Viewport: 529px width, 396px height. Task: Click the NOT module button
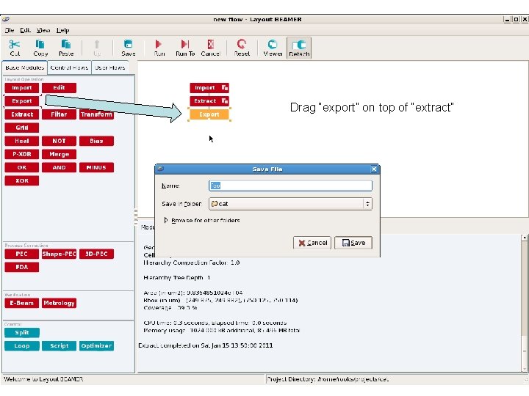pos(59,141)
